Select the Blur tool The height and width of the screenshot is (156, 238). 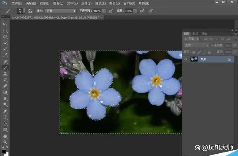tap(5, 98)
